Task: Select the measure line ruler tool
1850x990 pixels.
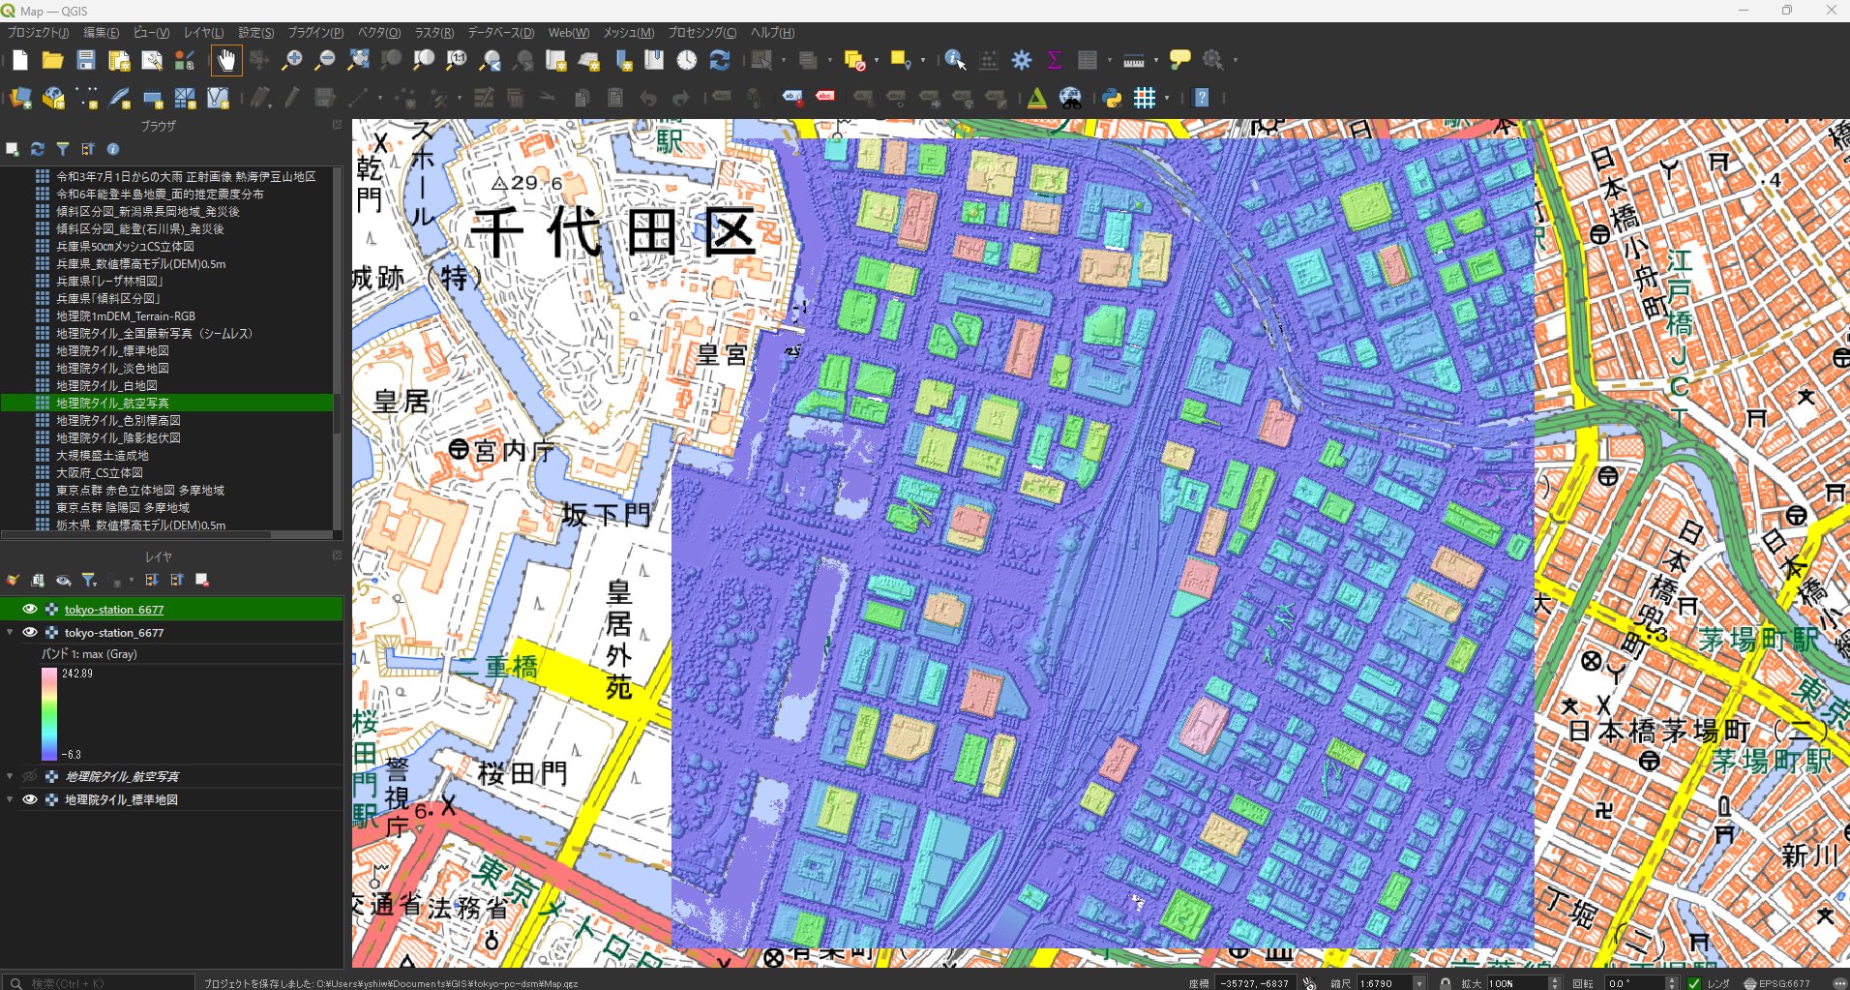Action: coord(1134,60)
